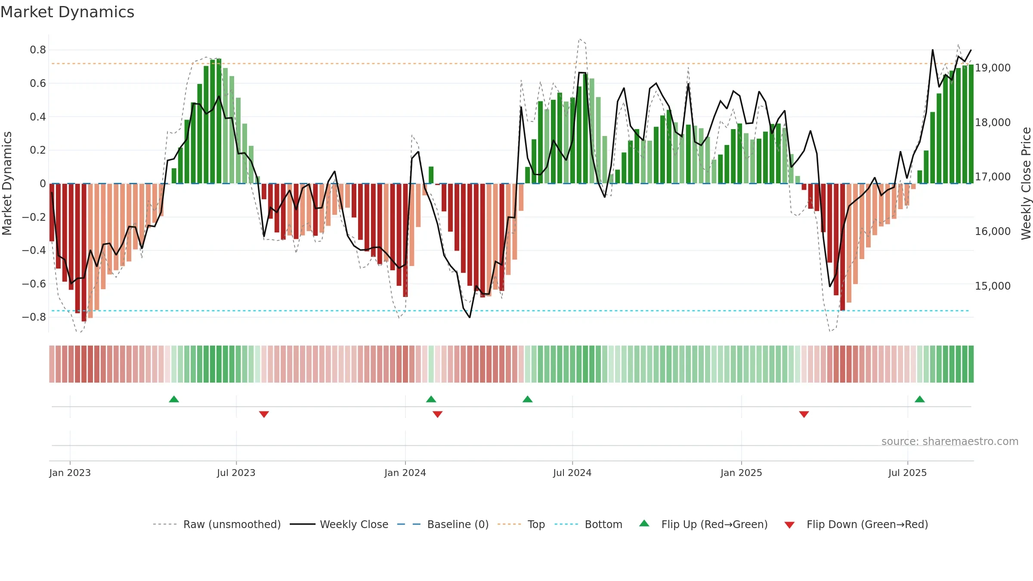Click the 18,000 right axis price label
The image size is (1033, 581).
[993, 123]
